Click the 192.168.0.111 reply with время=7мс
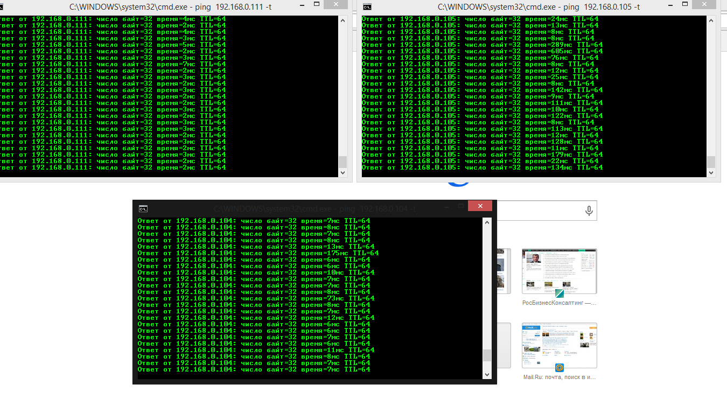Screen dimensions: 727x399 click(x=113, y=64)
